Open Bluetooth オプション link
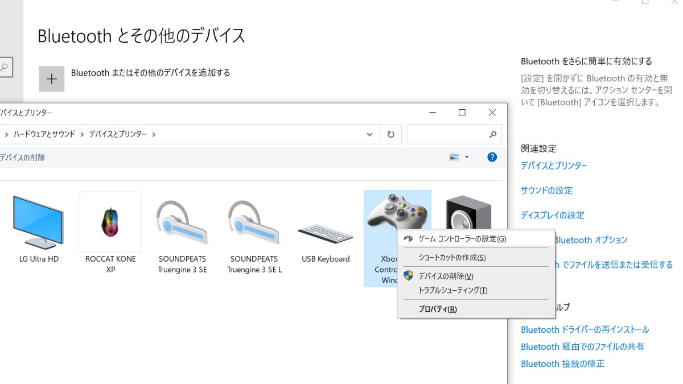This screenshot has height=384, width=683. tap(590, 240)
